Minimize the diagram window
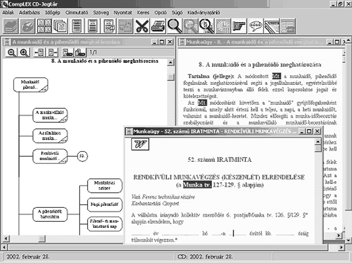The image size is (352, 264). [x=154, y=42]
